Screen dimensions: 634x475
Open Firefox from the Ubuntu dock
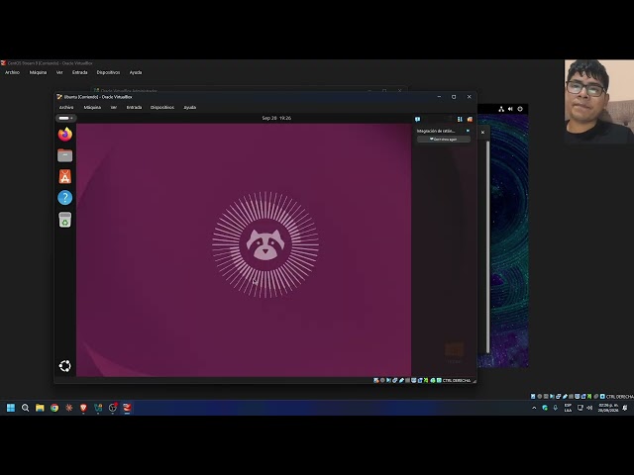65,135
